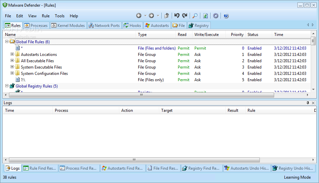Switch to the Kernel Modules tab

pos(68,26)
